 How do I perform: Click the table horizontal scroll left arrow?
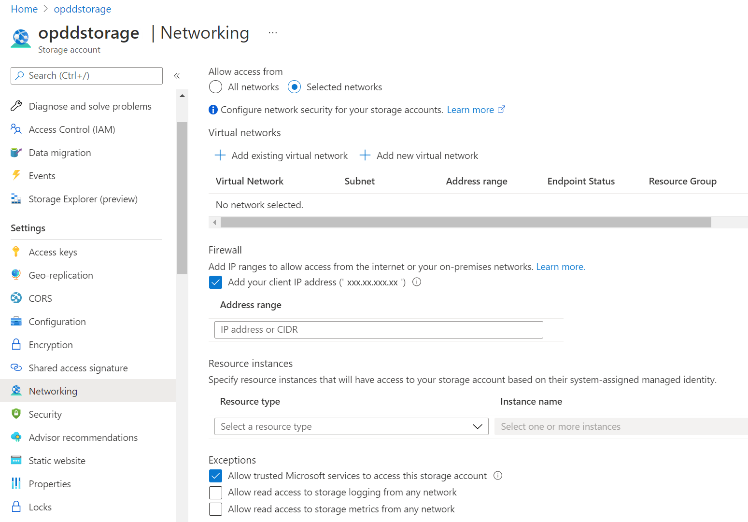point(214,222)
